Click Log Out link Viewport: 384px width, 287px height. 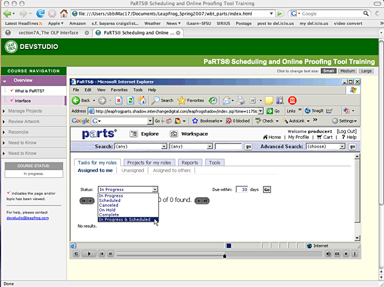point(347,131)
